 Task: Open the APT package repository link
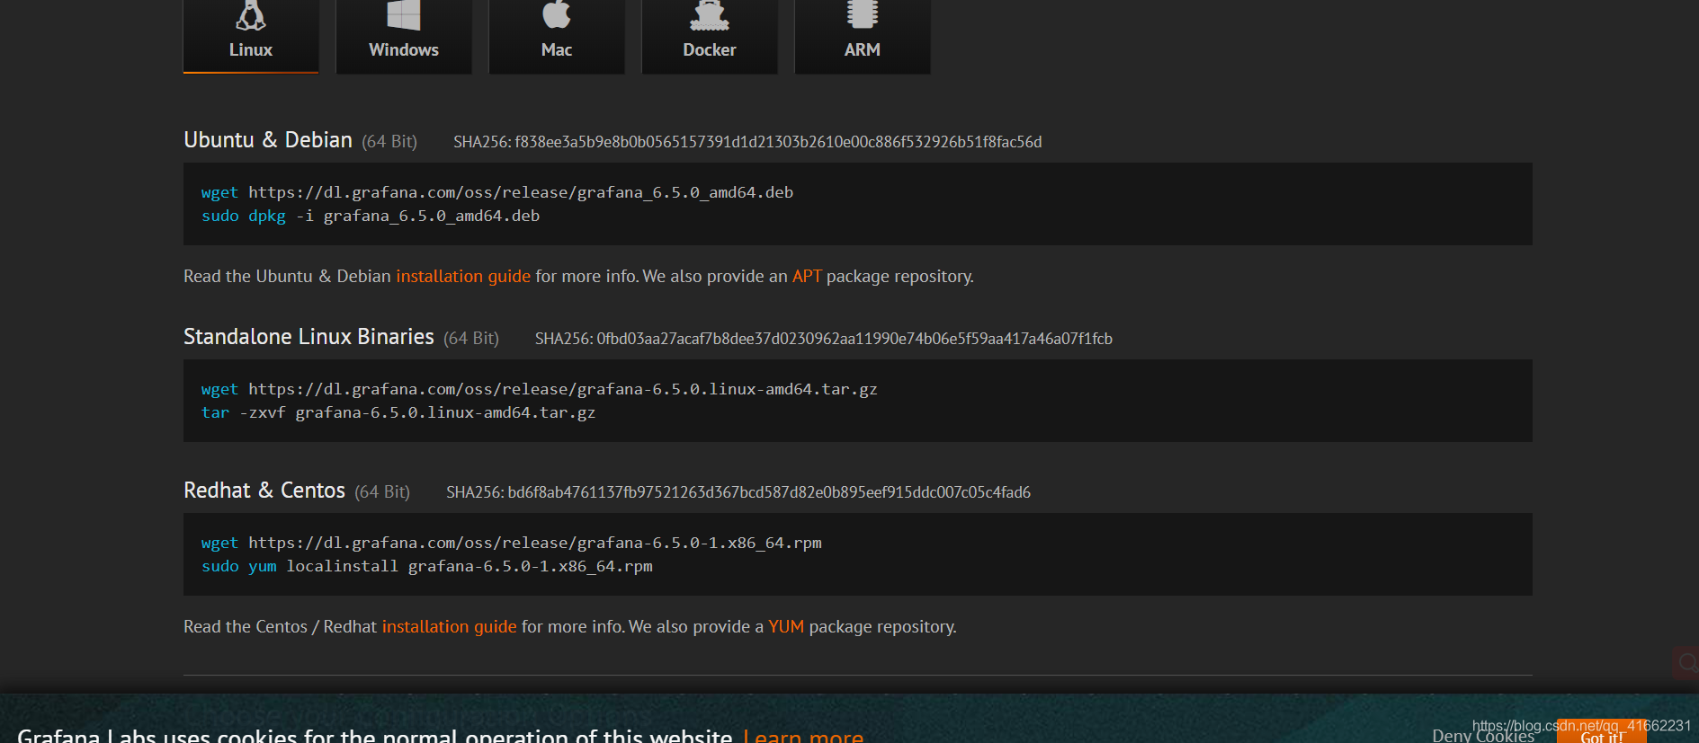[807, 277]
